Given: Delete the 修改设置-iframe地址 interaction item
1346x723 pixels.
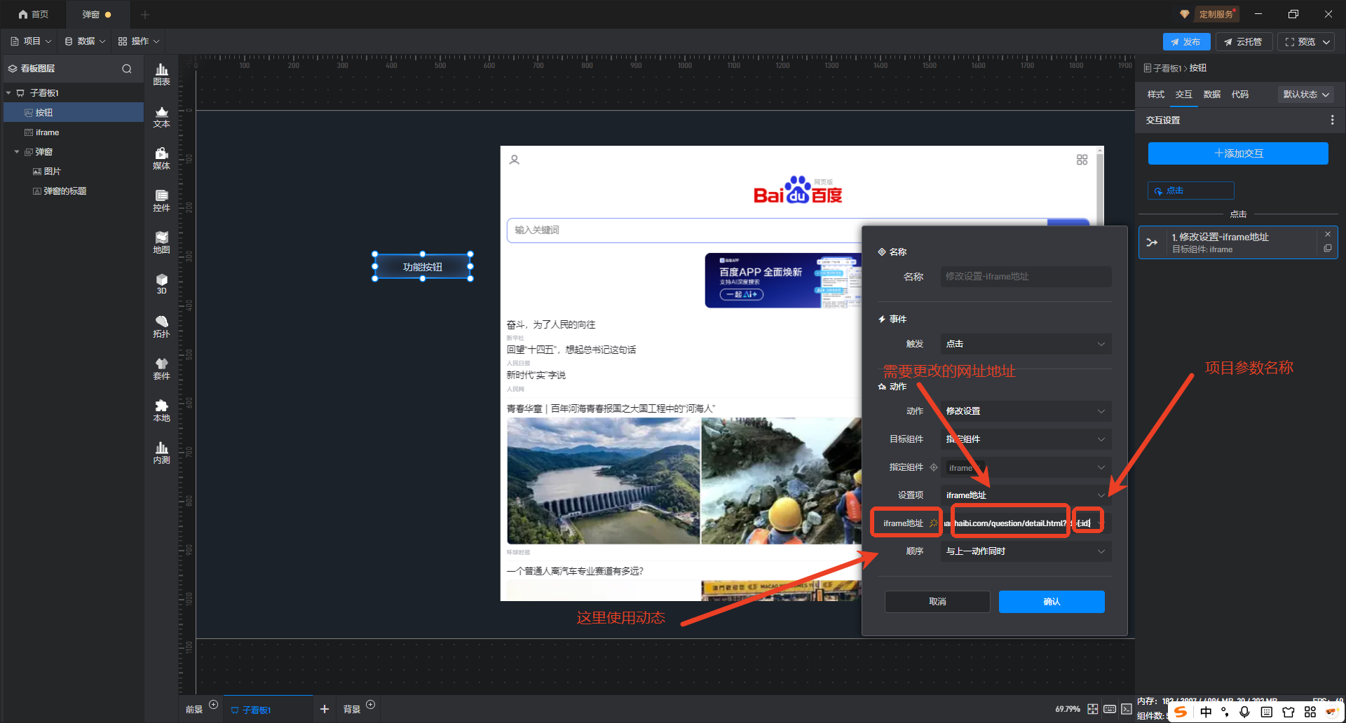Looking at the screenshot, I should (1327, 234).
